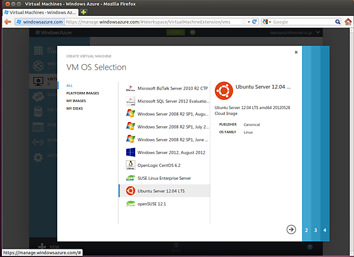Open the My Images filter
This screenshot has height=257, width=354.
tap(76, 101)
